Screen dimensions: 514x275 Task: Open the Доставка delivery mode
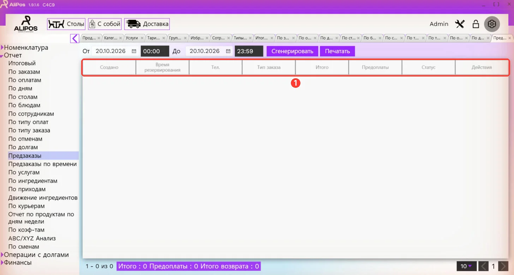click(147, 24)
